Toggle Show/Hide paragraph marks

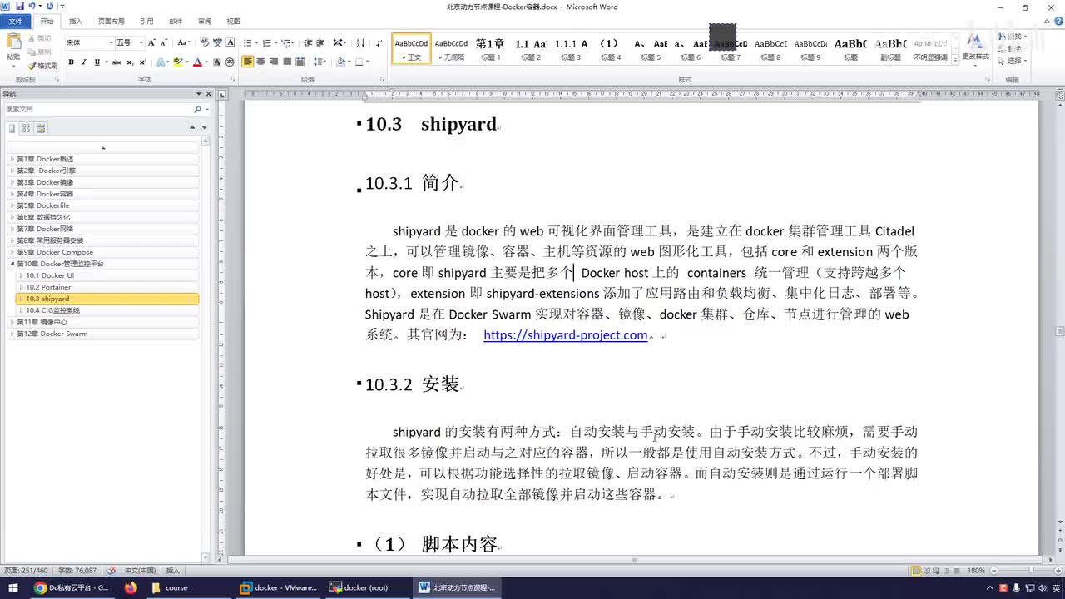379,42
